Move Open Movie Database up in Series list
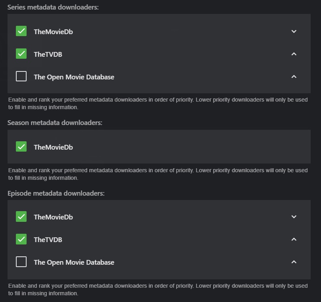This screenshot has height=302, width=321. point(294,77)
